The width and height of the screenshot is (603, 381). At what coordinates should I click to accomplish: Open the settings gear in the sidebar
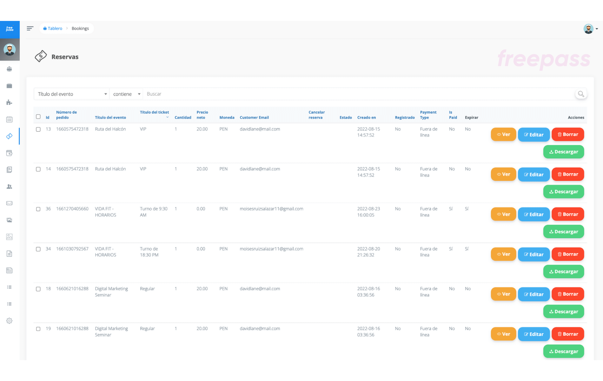point(10,321)
